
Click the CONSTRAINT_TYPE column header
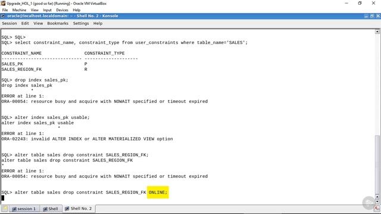105,53
